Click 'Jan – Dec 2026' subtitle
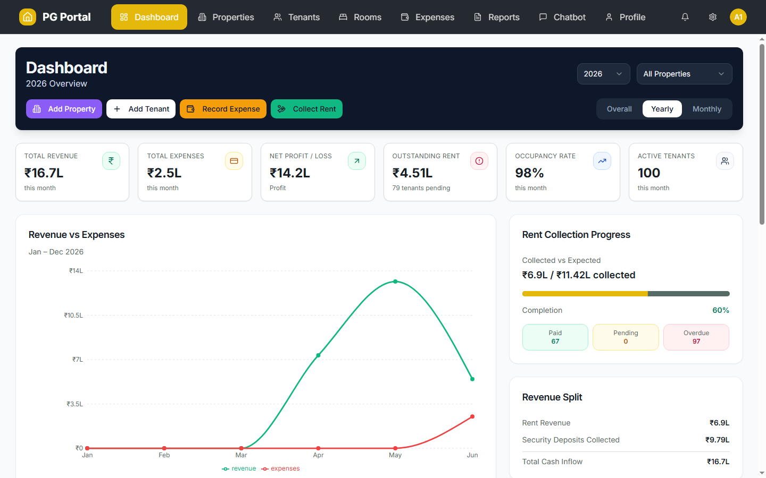766x478 pixels. (x=56, y=252)
